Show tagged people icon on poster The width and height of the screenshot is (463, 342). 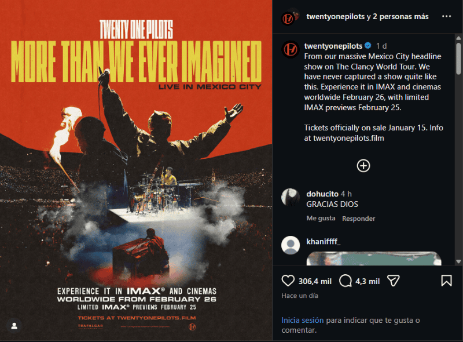click(14, 326)
